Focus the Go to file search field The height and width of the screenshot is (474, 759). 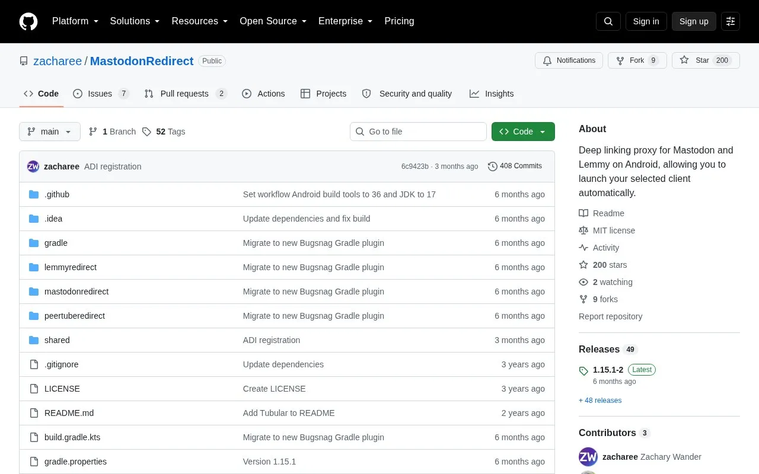pyautogui.click(x=418, y=132)
